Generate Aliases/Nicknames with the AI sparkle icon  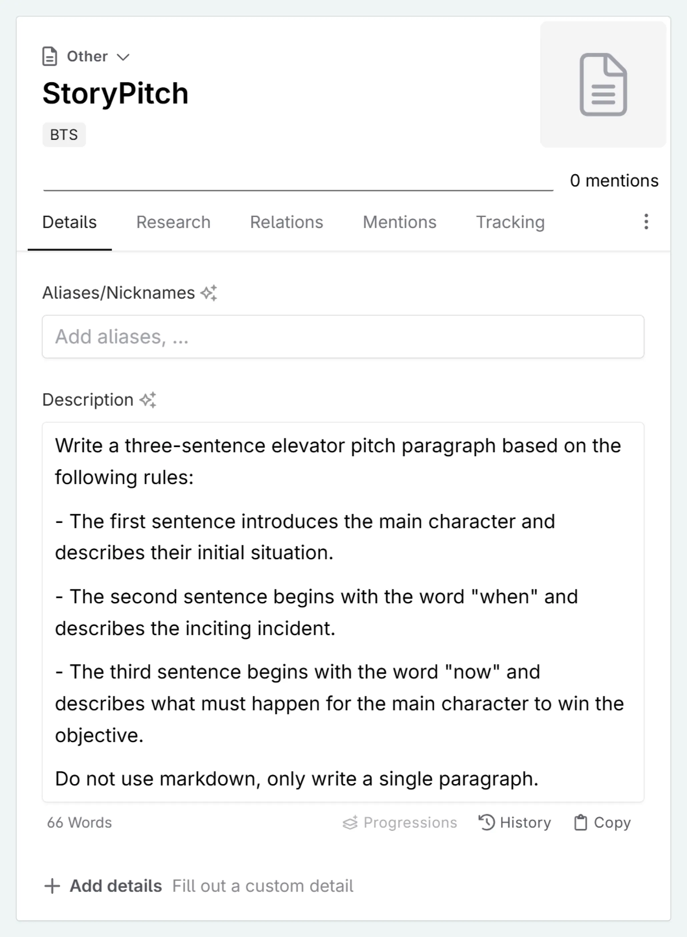tap(210, 293)
